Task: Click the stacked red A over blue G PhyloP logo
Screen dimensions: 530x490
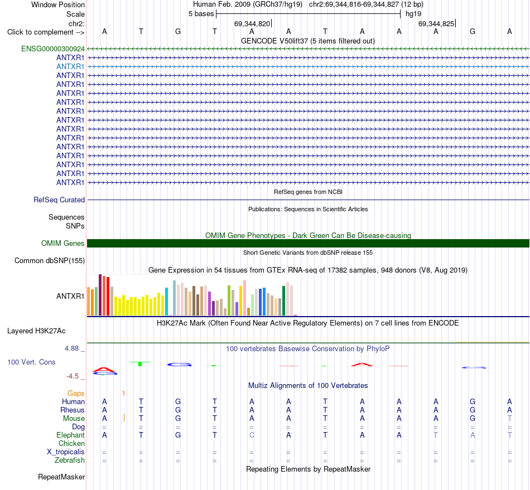Action: click(105, 371)
